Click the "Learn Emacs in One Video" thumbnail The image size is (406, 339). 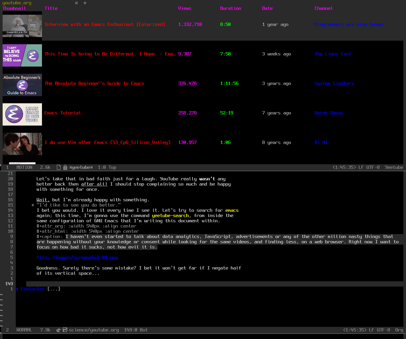point(22,114)
